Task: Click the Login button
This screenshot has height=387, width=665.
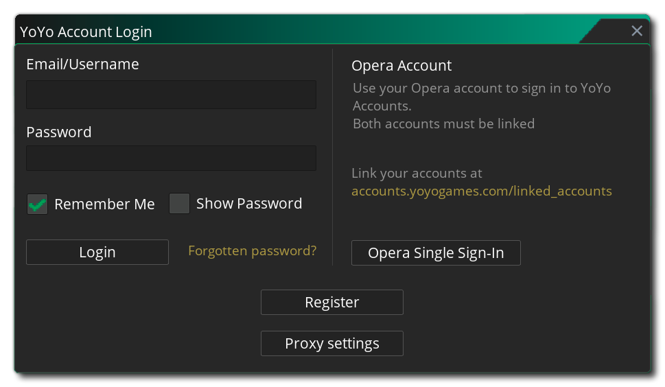Action: coord(97,253)
